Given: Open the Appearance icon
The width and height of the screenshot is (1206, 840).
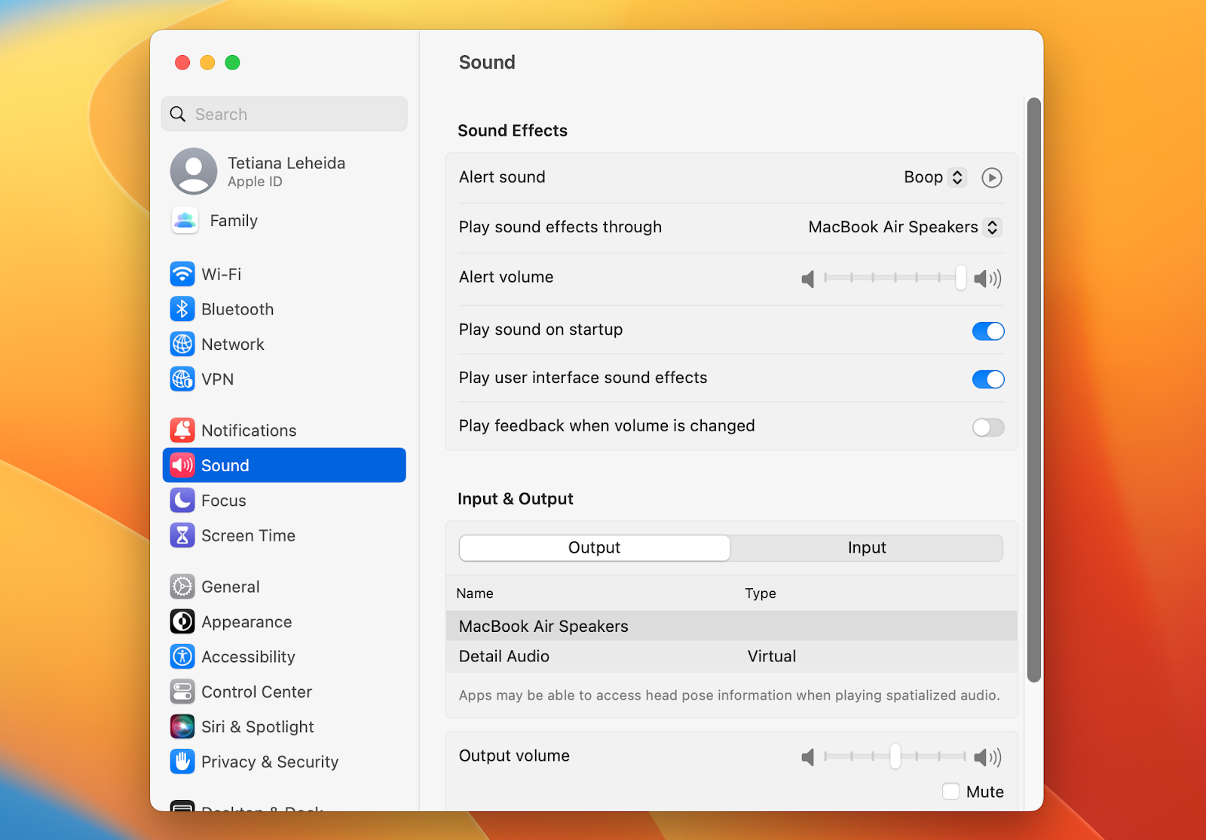Looking at the screenshot, I should tap(182, 621).
